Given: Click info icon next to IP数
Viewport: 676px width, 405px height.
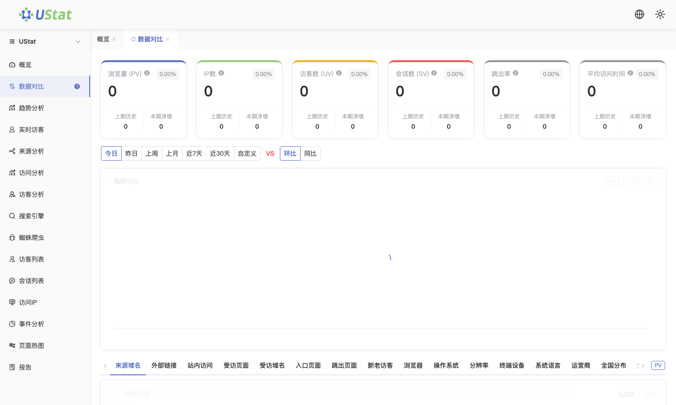Looking at the screenshot, I should tap(221, 73).
